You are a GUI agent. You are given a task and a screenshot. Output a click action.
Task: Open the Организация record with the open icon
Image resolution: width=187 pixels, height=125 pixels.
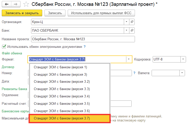coord(132,22)
